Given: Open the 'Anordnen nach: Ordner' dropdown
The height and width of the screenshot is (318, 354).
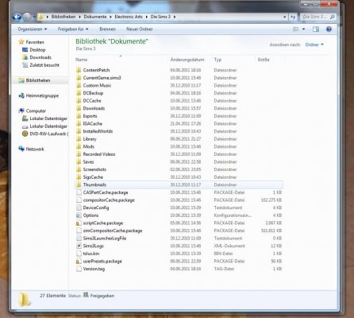Looking at the screenshot, I should pos(314,45).
